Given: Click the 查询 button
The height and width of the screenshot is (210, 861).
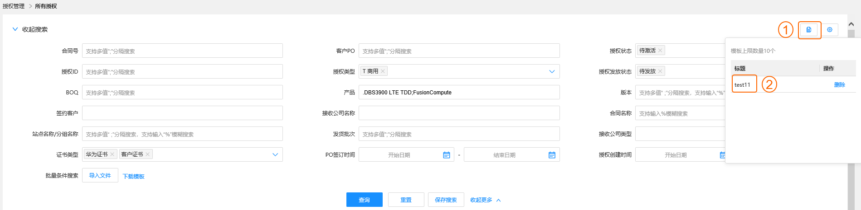Looking at the screenshot, I should pos(364,200).
